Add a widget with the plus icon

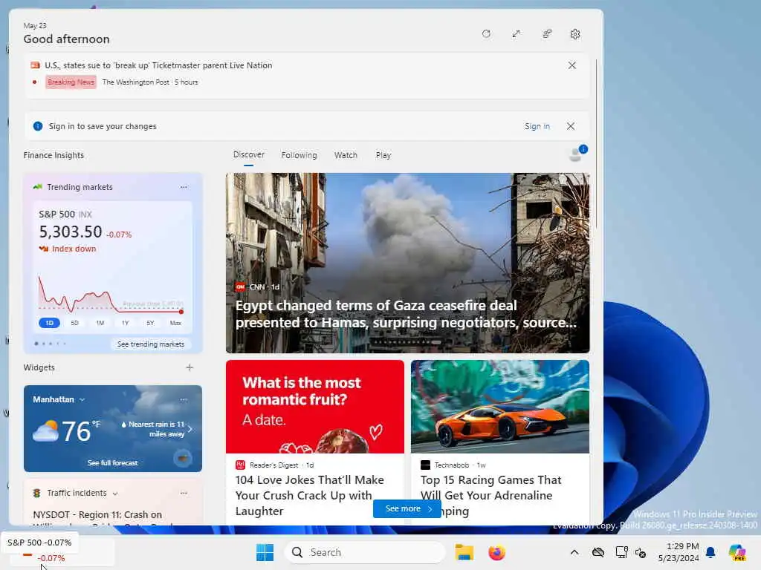(190, 367)
